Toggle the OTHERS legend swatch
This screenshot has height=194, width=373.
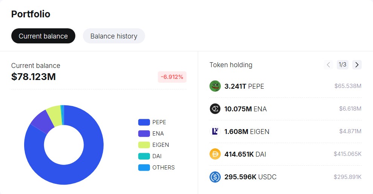click(x=144, y=168)
